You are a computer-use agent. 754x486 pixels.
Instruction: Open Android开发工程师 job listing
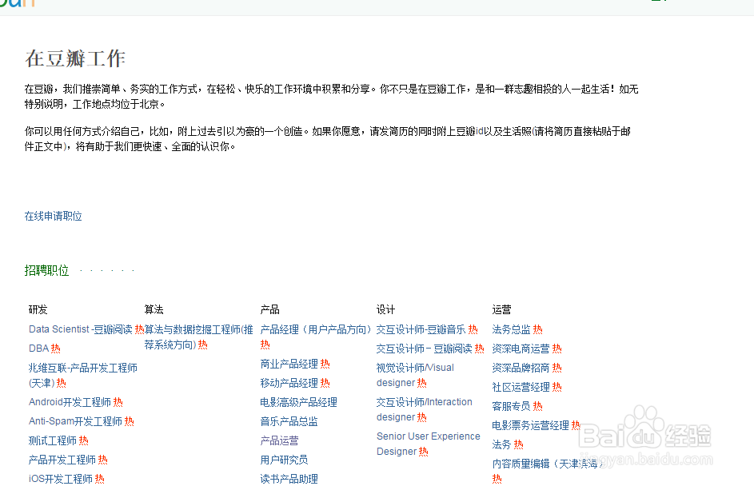coord(70,402)
